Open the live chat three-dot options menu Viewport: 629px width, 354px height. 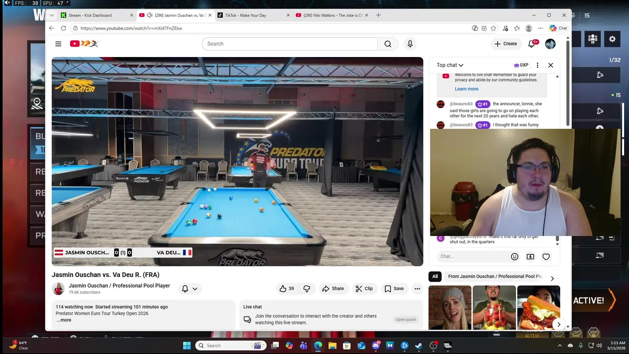537,65
